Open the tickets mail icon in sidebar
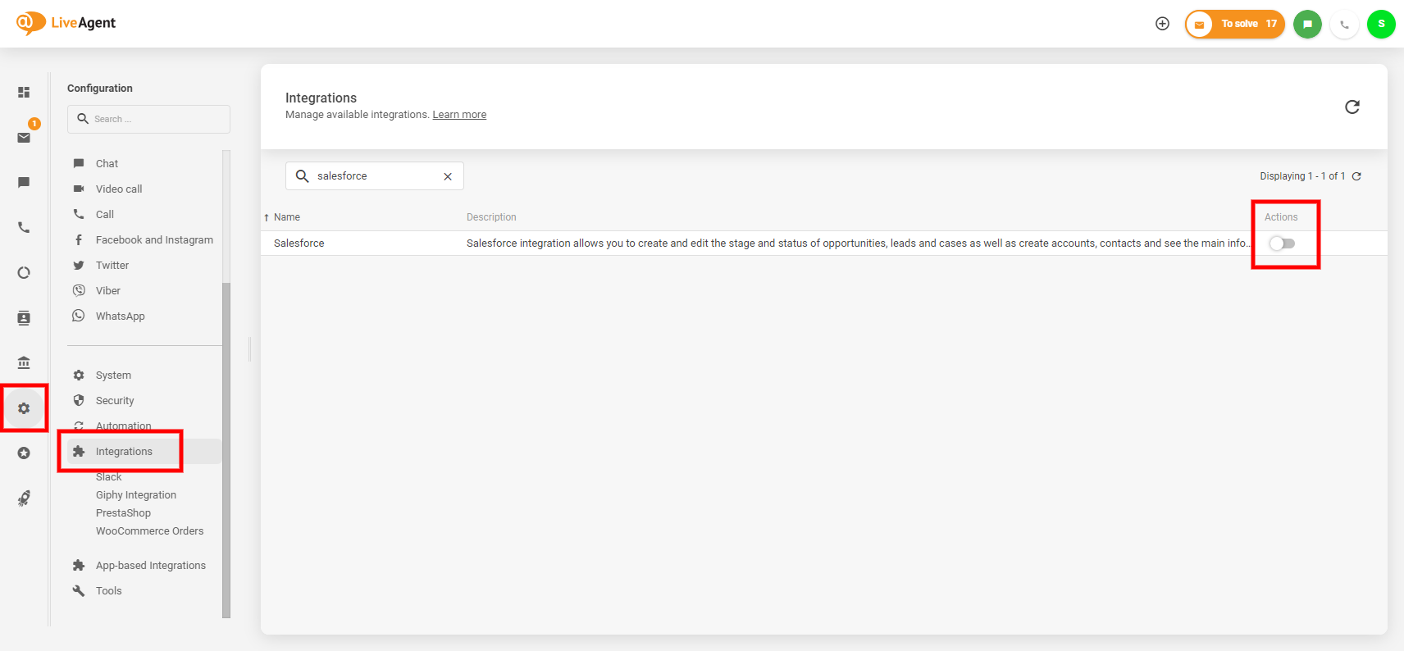 coord(24,138)
